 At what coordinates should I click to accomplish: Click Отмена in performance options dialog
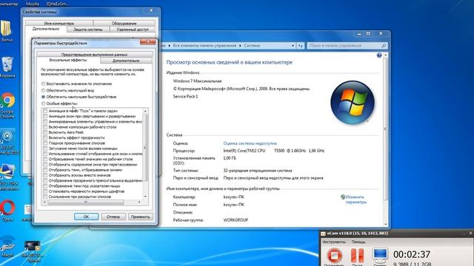click(x=113, y=216)
